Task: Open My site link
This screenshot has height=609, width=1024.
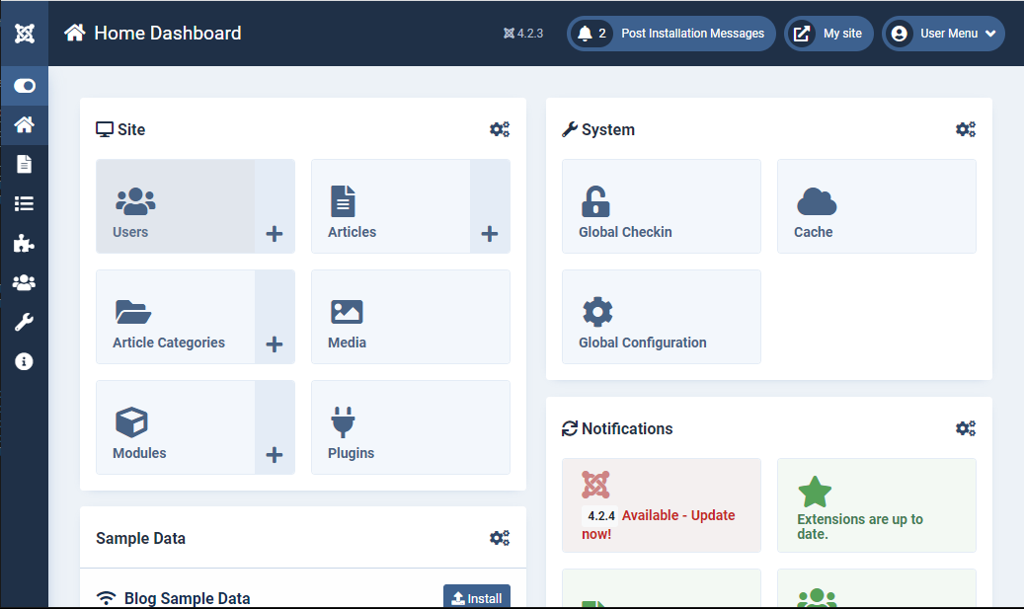Action: point(828,34)
